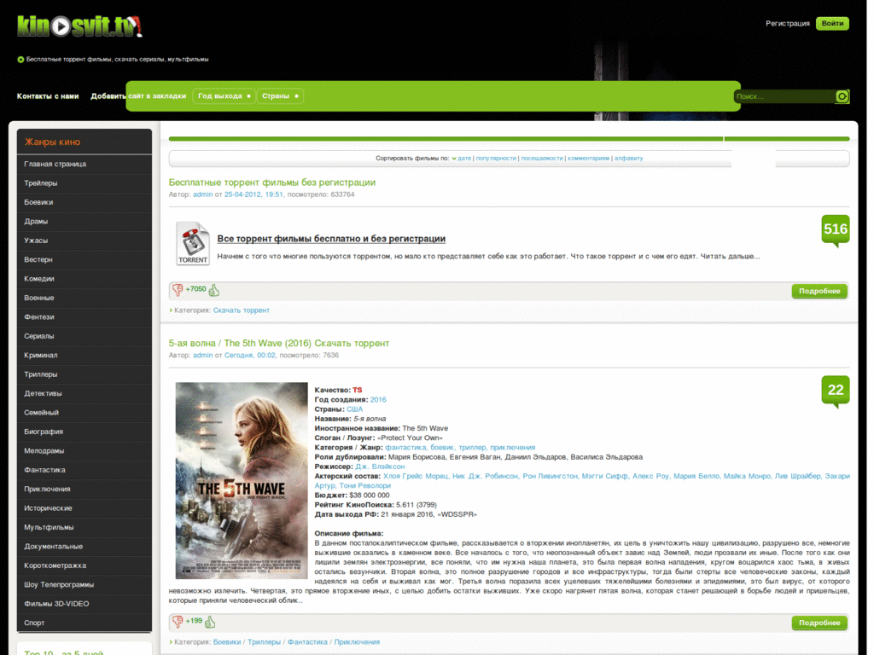Expand the Год выхода dropdown
The width and height of the screenshot is (874, 655).
tap(224, 96)
